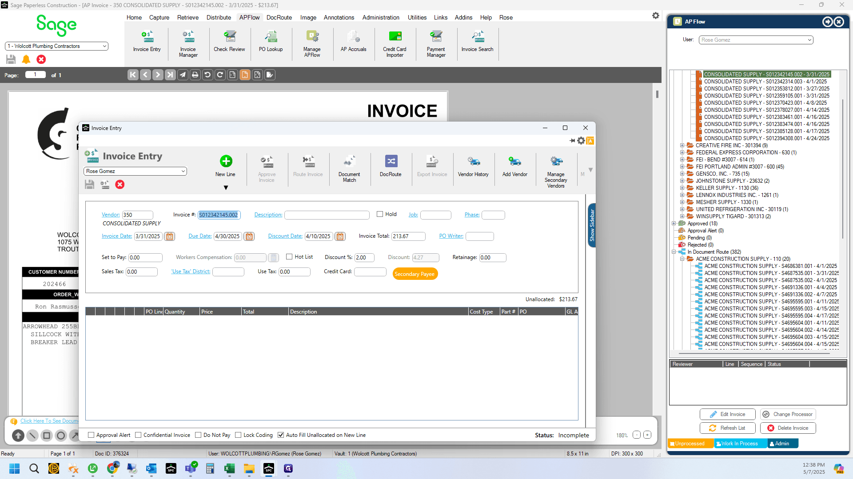Open Invoice Search
Image resolution: width=853 pixels, height=479 pixels.
(x=477, y=42)
